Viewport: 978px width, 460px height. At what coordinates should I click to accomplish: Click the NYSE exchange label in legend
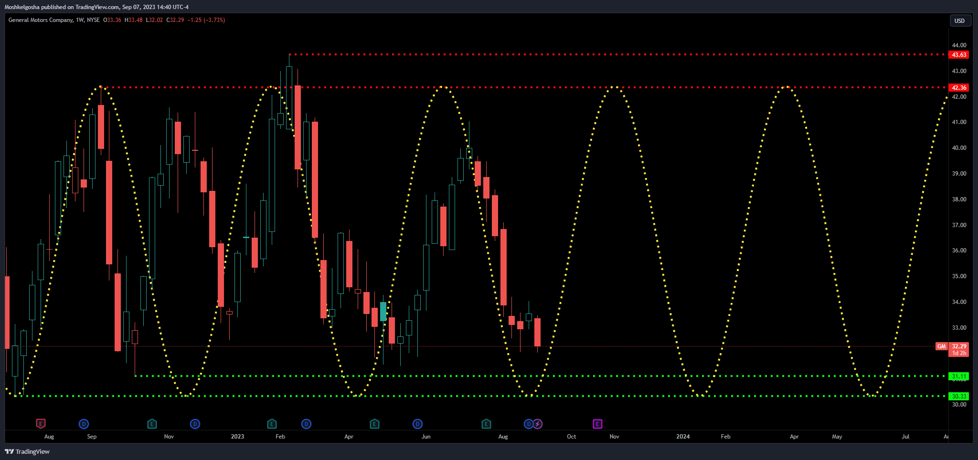94,20
